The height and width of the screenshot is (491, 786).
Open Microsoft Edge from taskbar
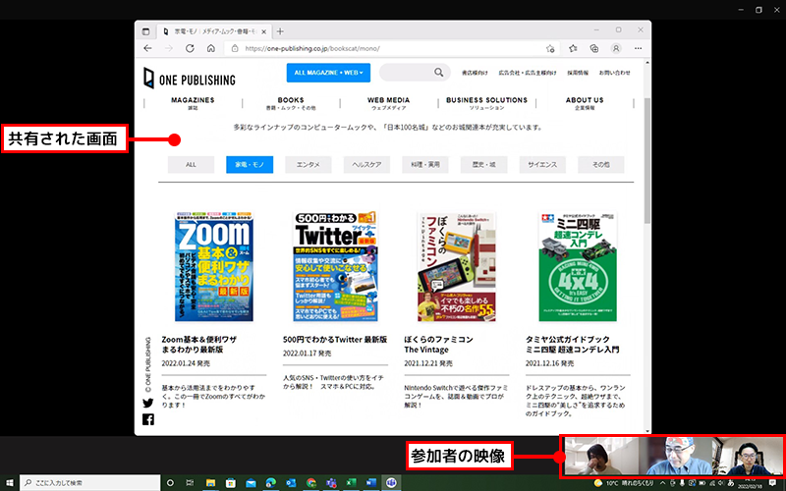coord(271,482)
